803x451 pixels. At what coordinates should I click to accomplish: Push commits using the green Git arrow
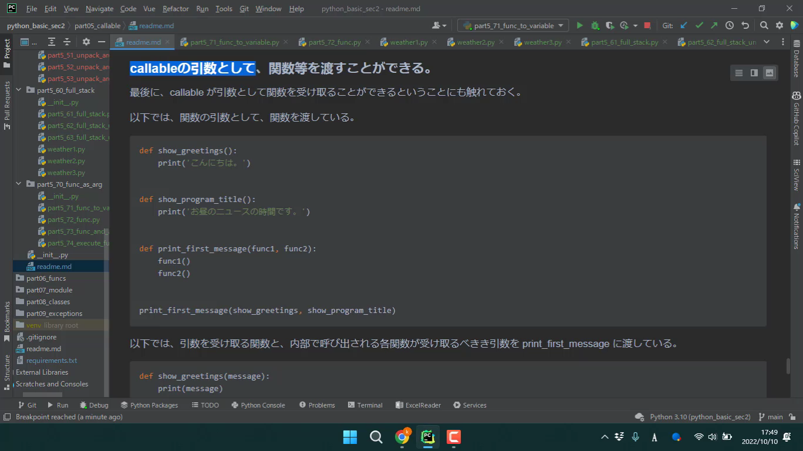pos(714,25)
